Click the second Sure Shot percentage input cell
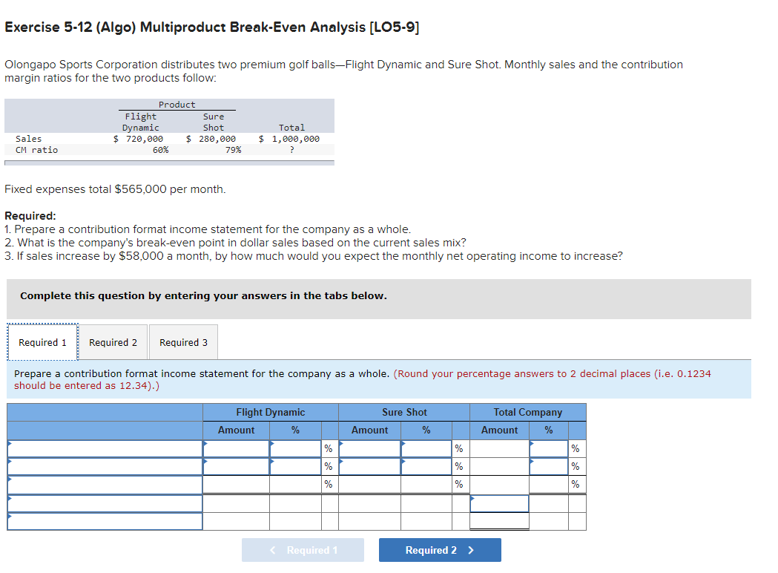This screenshot has height=573, width=778. (427, 466)
